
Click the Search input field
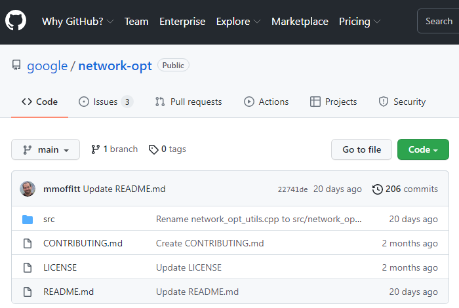(438, 22)
